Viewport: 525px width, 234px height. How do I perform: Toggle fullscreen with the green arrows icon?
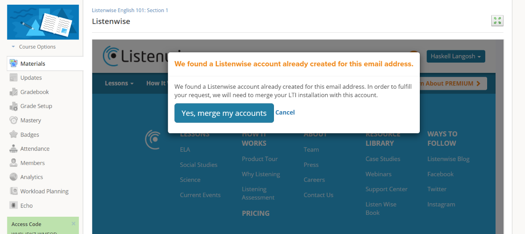click(x=497, y=21)
